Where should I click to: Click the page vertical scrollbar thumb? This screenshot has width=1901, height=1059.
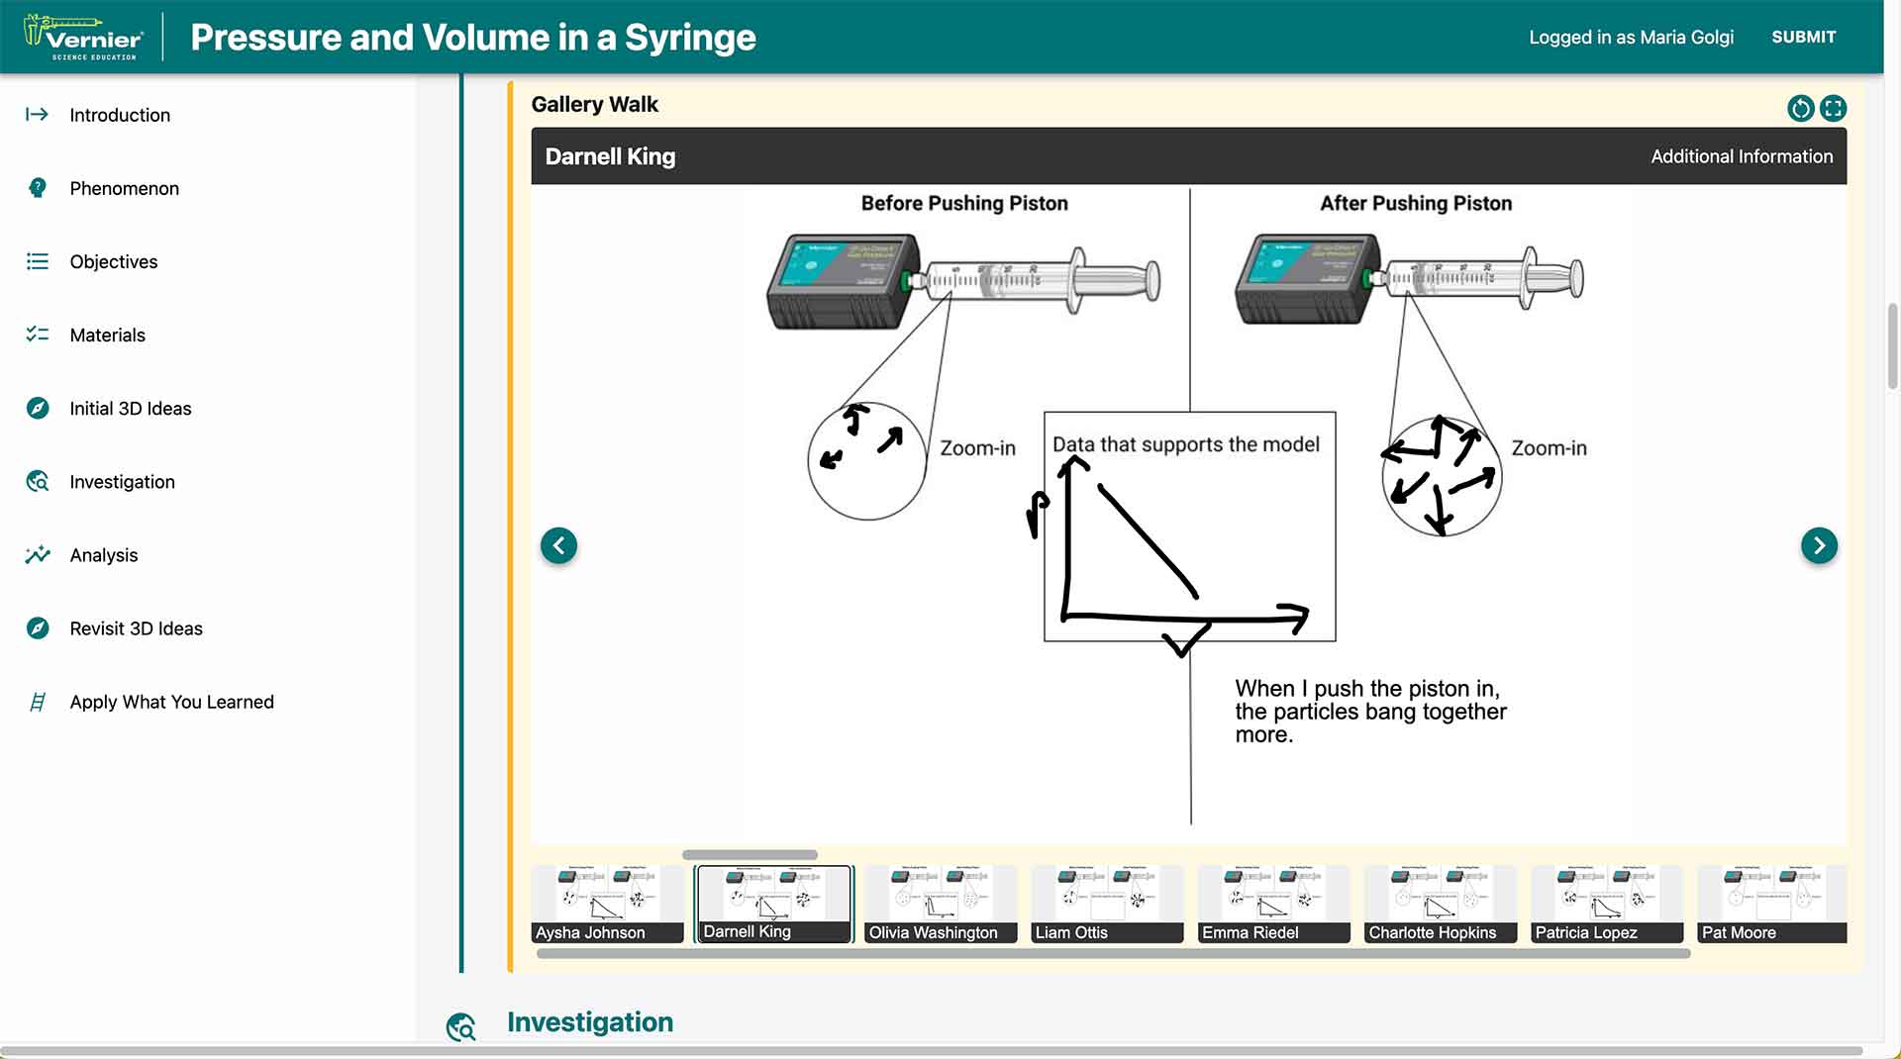click(x=1893, y=346)
